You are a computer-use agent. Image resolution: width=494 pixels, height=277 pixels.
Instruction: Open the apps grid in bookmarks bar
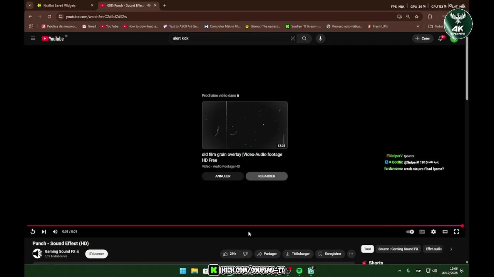click(31, 27)
